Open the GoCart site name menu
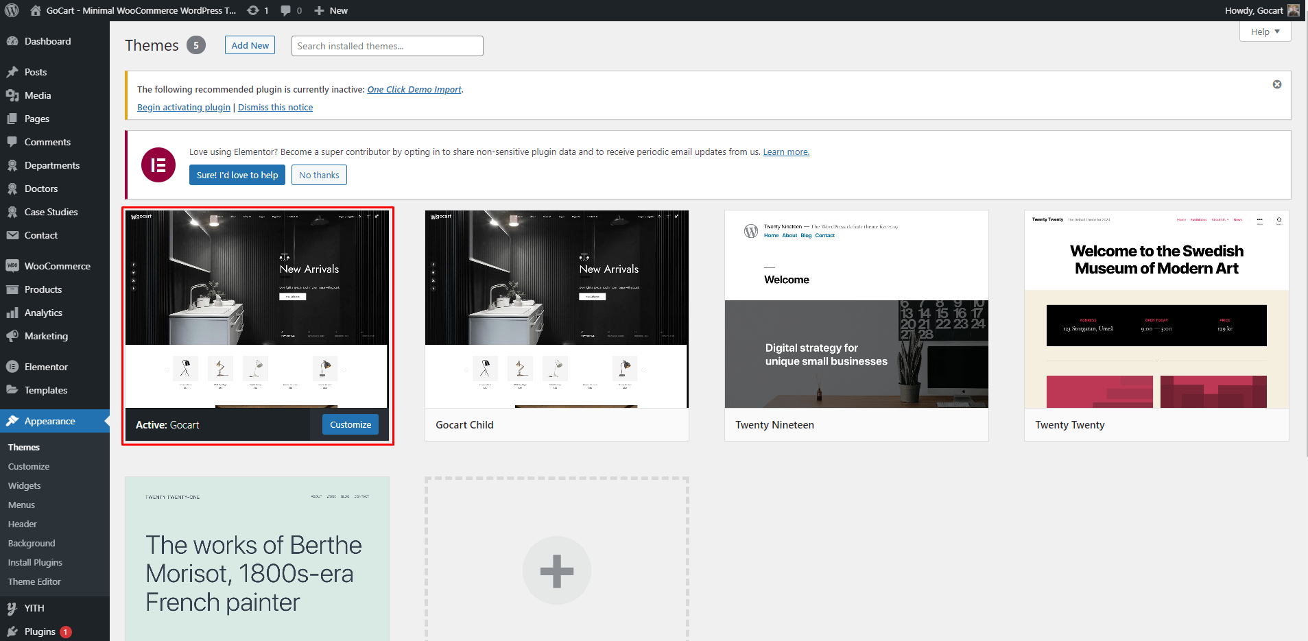Viewport: 1308px width, 641px height. [x=133, y=10]
